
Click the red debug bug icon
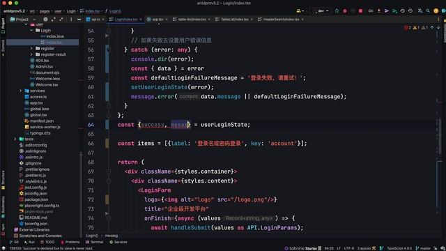[x=345, y=11]
